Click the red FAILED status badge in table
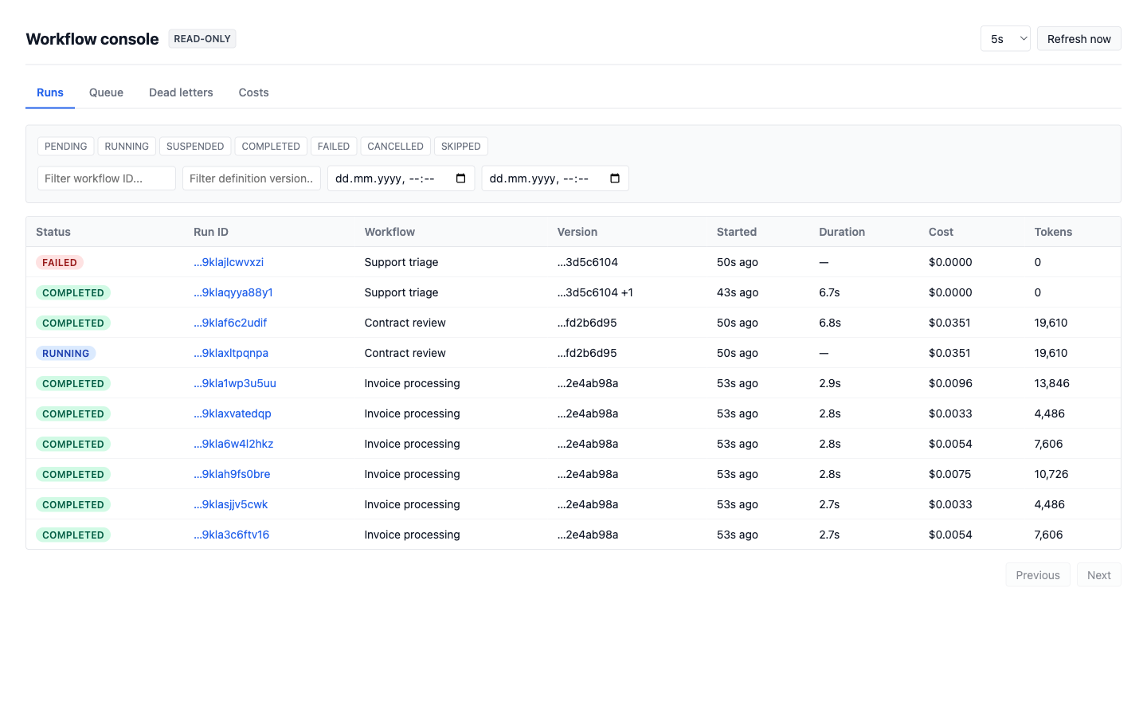Image resolution: width=1147 pixels, height=717 pixels. pos(60,262)
